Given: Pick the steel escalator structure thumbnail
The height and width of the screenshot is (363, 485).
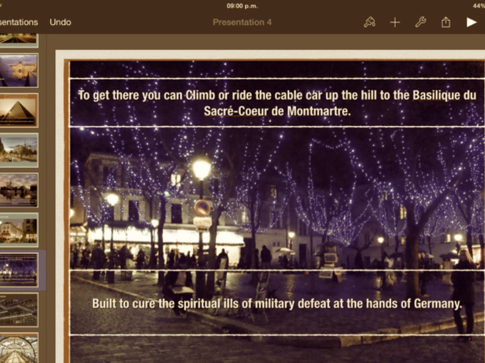Looking at the screenshot, I should [x=19, y=310].
